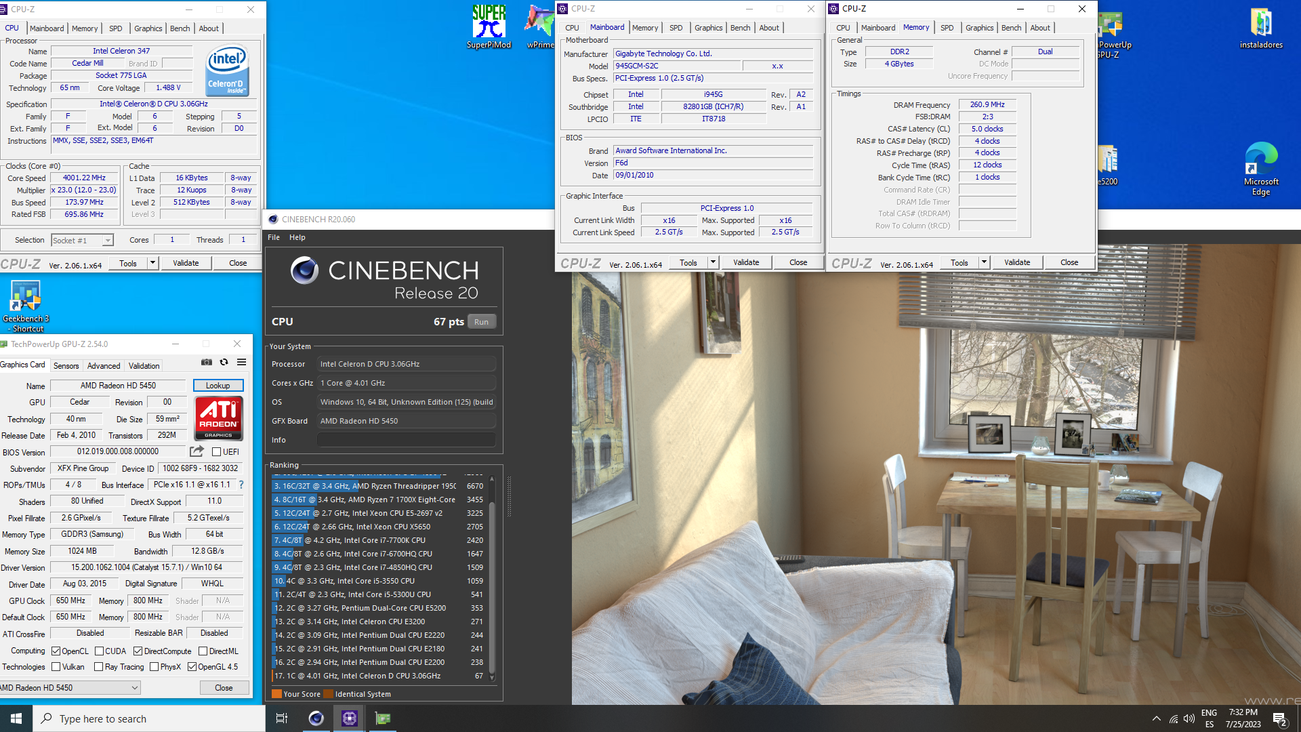Toggle the OpenCL checkbox
Screen dimensions: 1301x732
tap(56, 651)
